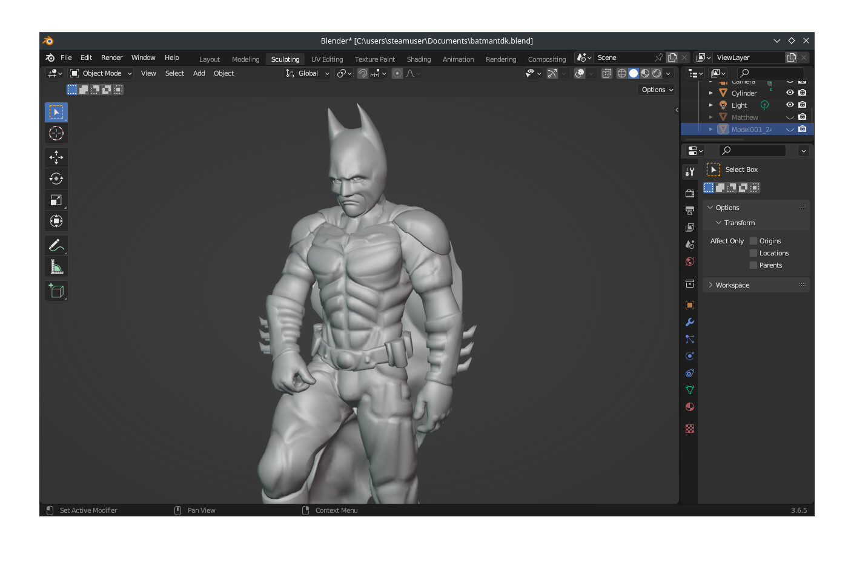Open the Particles properties tab

[x=689, y=339]
